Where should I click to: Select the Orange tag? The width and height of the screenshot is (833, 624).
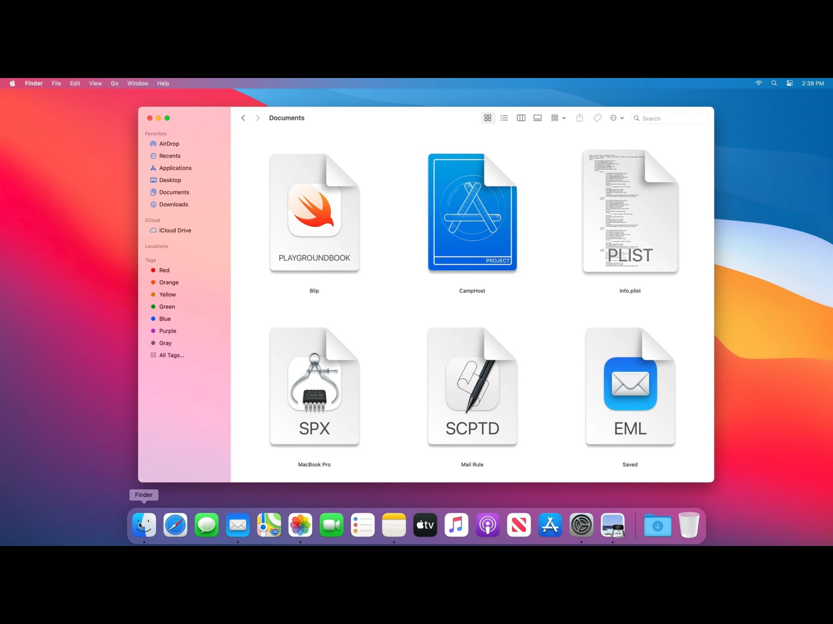[164, 282]
